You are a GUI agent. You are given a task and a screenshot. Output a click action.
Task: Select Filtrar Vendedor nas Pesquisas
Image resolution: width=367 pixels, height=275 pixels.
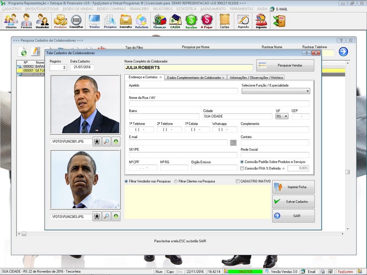[x=127, y=181]
